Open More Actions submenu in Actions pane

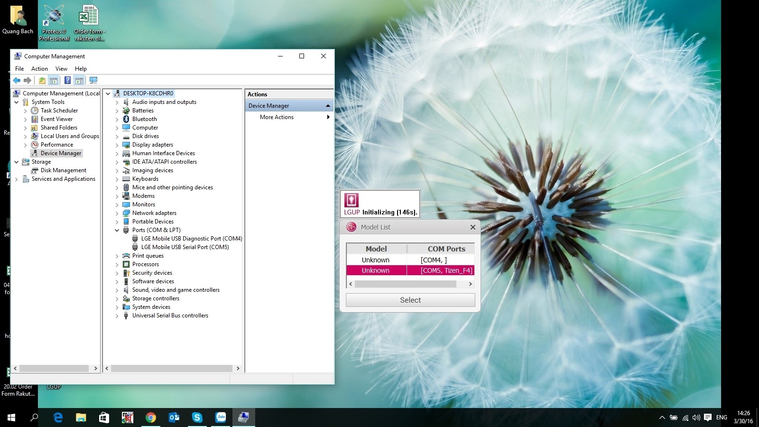coord(277,117)
